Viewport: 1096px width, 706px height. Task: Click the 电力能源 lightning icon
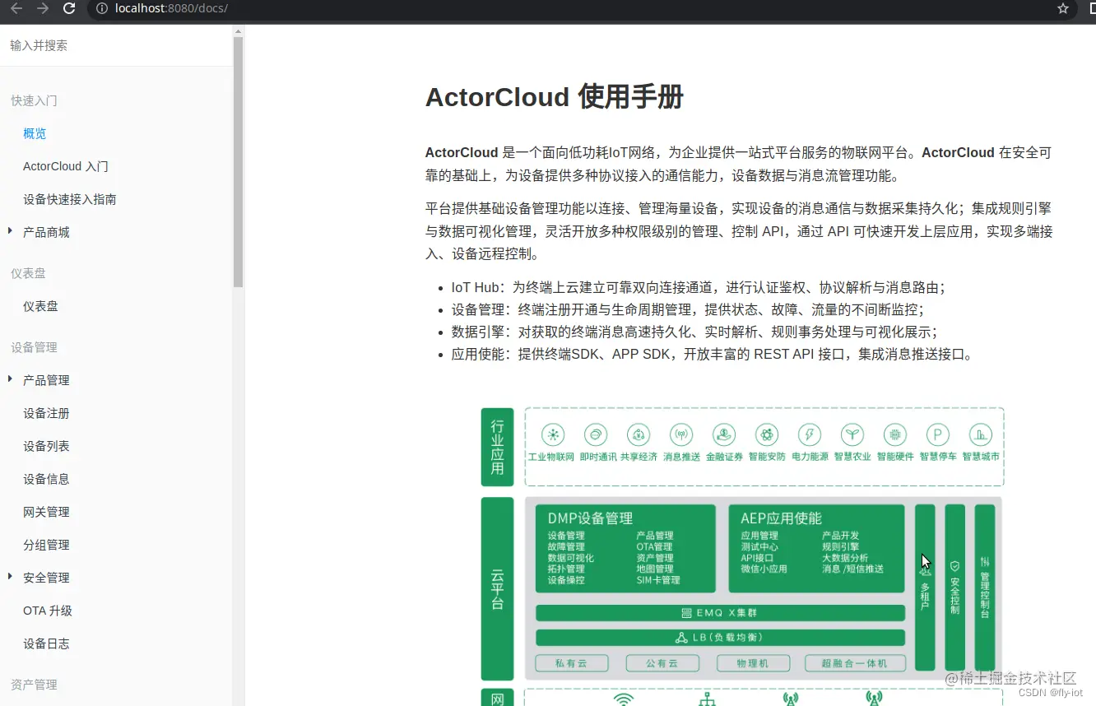click(810, 434)
